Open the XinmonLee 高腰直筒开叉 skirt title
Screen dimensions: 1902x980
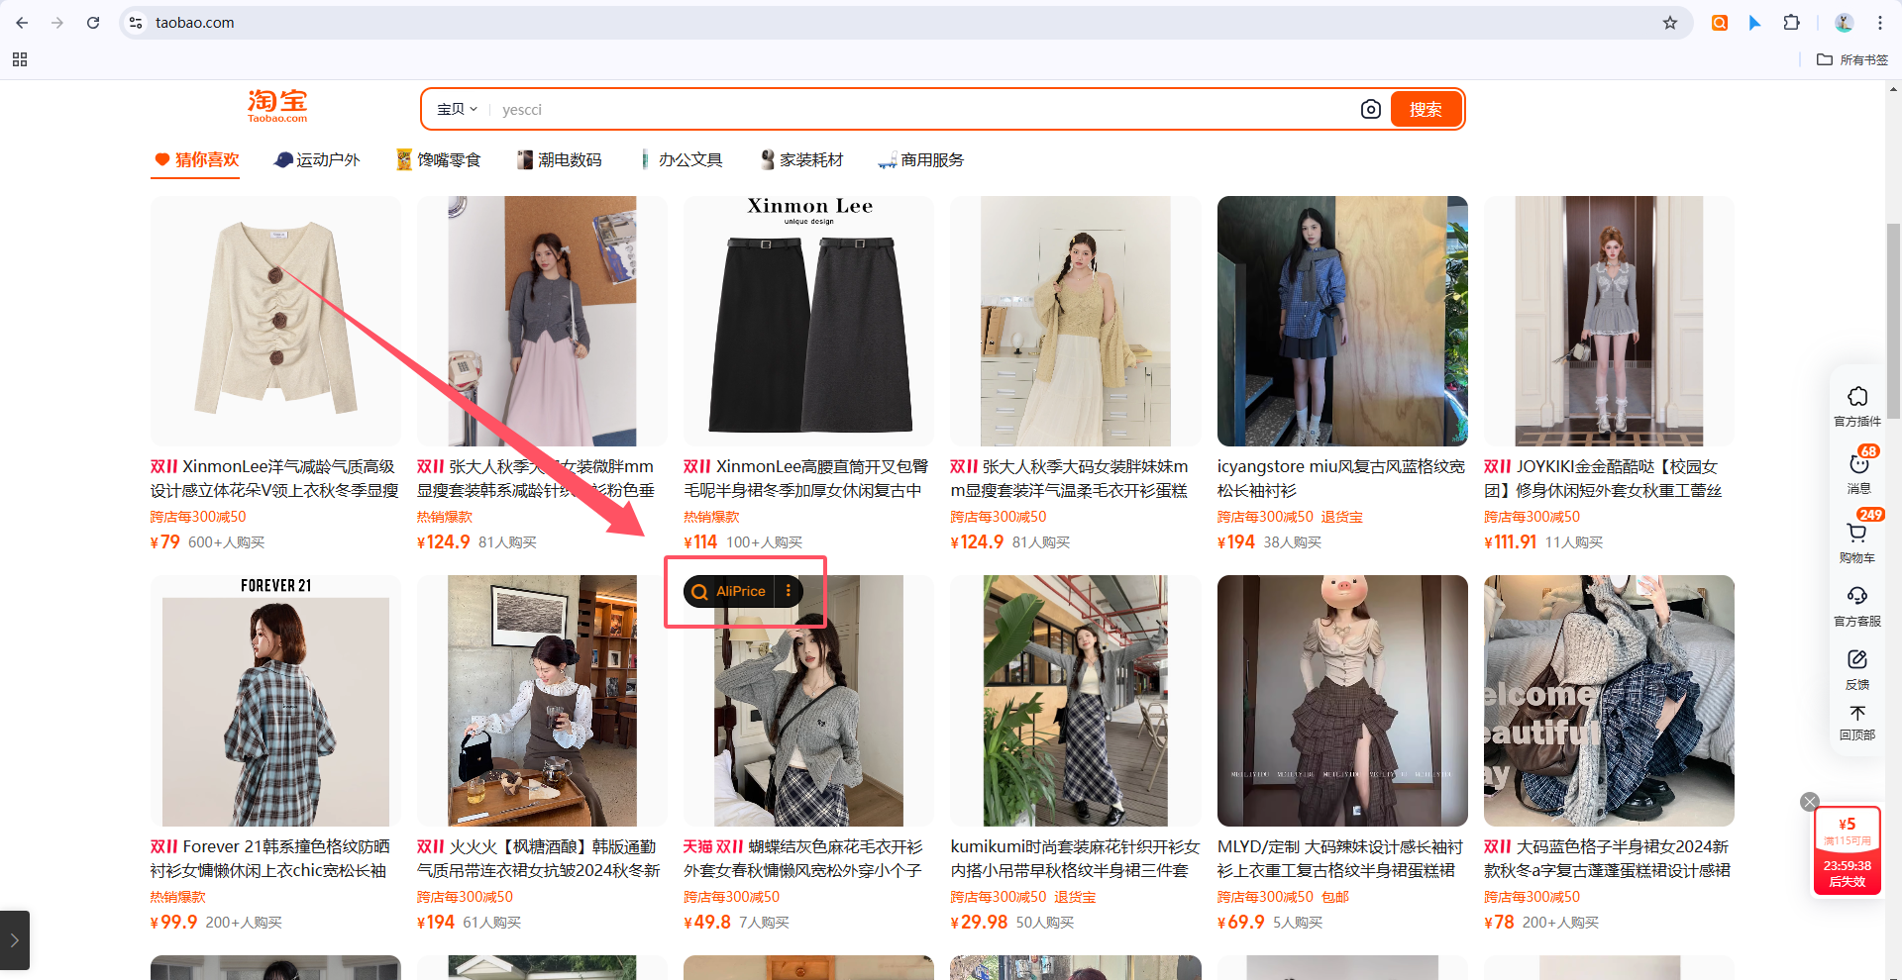tap(808, 478)
